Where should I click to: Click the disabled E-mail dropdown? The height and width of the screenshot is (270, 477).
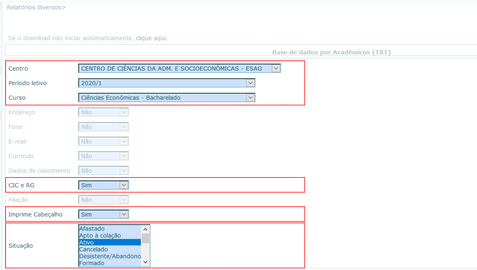(103, 141)
